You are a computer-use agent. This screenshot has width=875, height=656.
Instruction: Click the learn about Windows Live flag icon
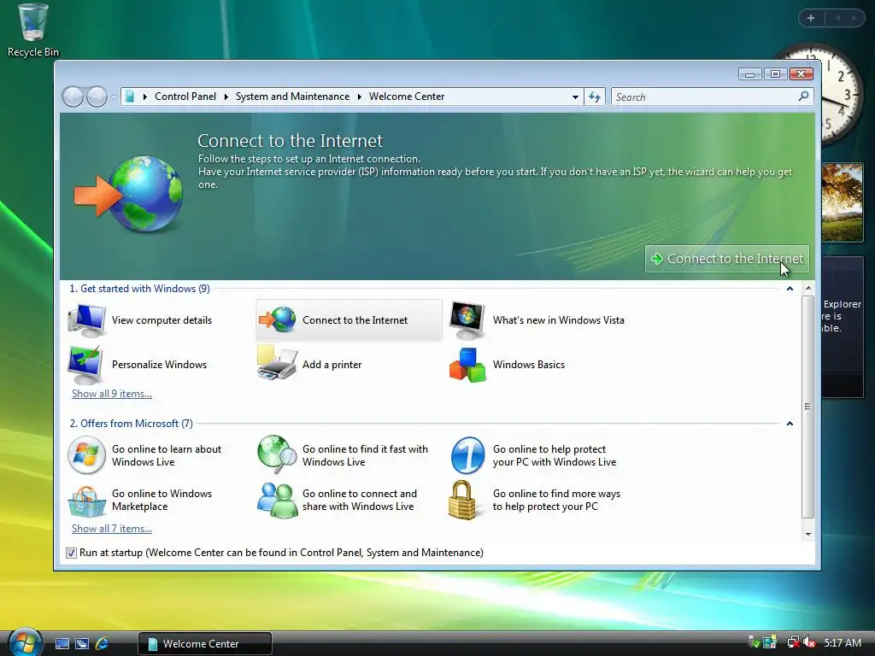coord(86,455)
